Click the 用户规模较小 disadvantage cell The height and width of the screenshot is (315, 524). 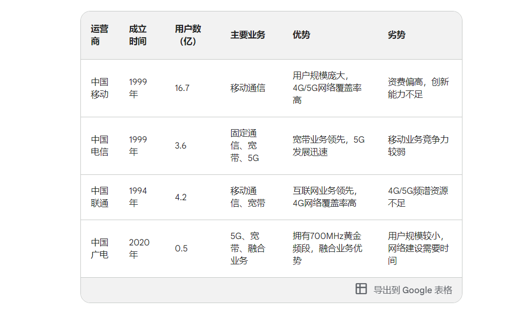pyautogui.click(x=418, y=248)
